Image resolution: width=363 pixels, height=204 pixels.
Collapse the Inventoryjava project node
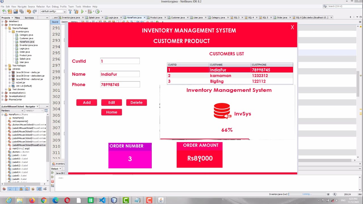[3, 25]
